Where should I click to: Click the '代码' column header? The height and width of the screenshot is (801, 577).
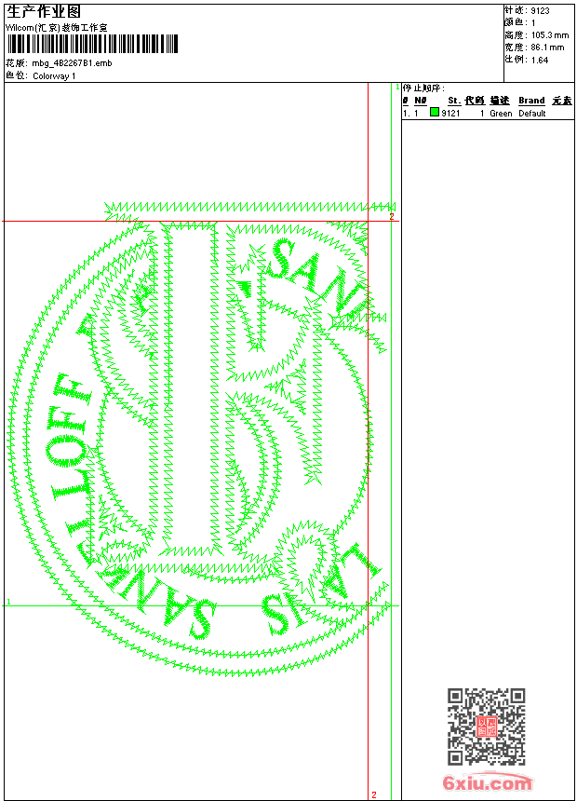475,101
